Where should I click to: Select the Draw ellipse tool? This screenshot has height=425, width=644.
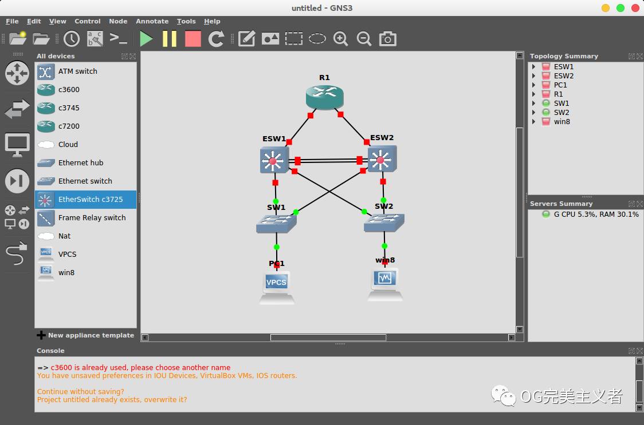click(x=317, y=38)
